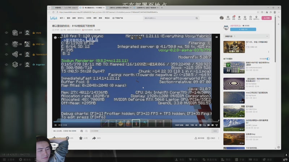
Task: Toggle eye icon for player sayaj
Action: [7, 33]
